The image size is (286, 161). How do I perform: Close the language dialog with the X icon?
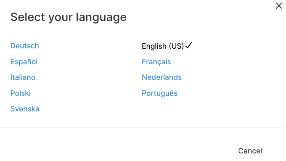pos(279,5)
